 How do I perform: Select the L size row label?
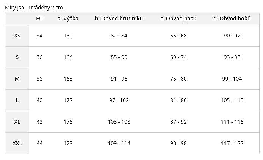point(17,100)
